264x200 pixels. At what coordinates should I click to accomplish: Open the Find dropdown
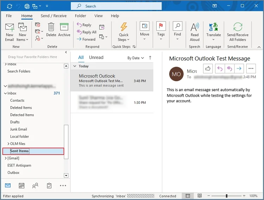(177, 31)
